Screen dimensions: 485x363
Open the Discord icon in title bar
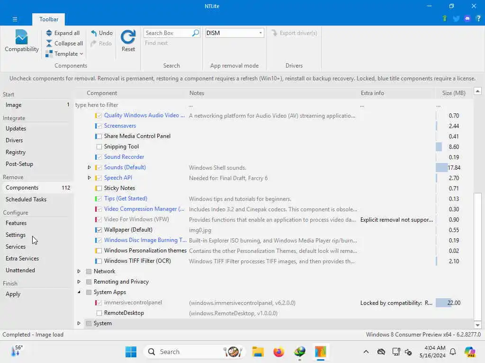[x=467, y=18]
